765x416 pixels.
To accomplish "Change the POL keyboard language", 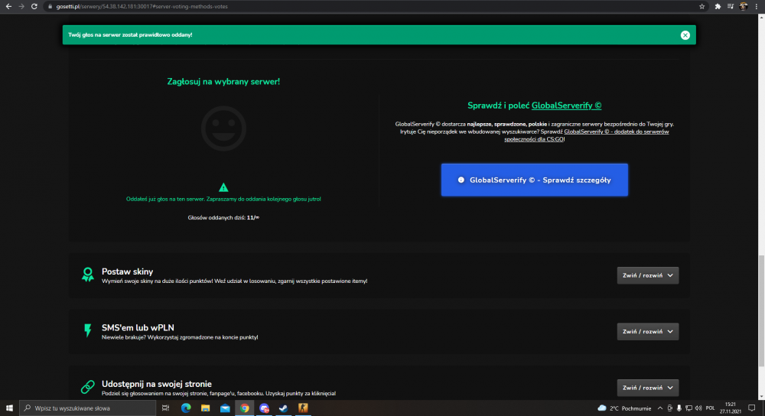I will click(710, 408).
